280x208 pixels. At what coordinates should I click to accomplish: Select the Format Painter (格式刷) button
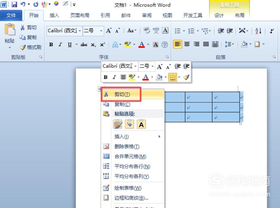click(30, 47)
